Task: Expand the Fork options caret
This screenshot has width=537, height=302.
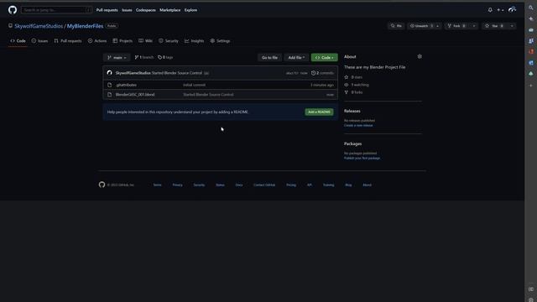Action: pyautogui.click(x=474, y=26)
